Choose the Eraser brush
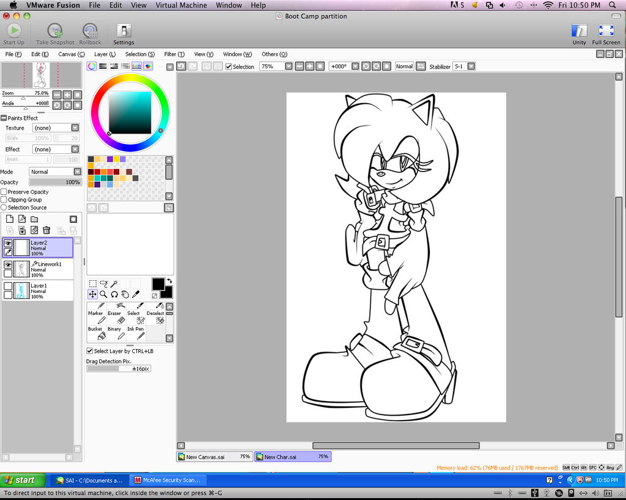Viewport: 626px width, 500px height. tap(116, 317)
